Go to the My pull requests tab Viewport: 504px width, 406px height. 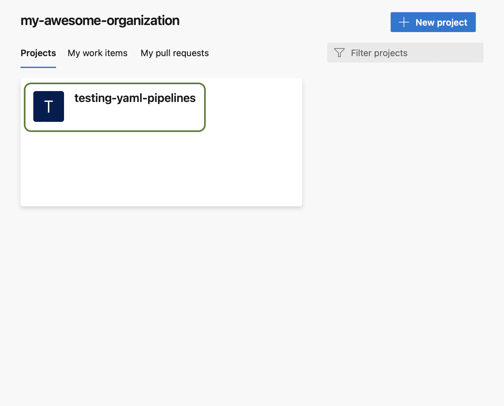pyautogui.click(x=175, y=53)
